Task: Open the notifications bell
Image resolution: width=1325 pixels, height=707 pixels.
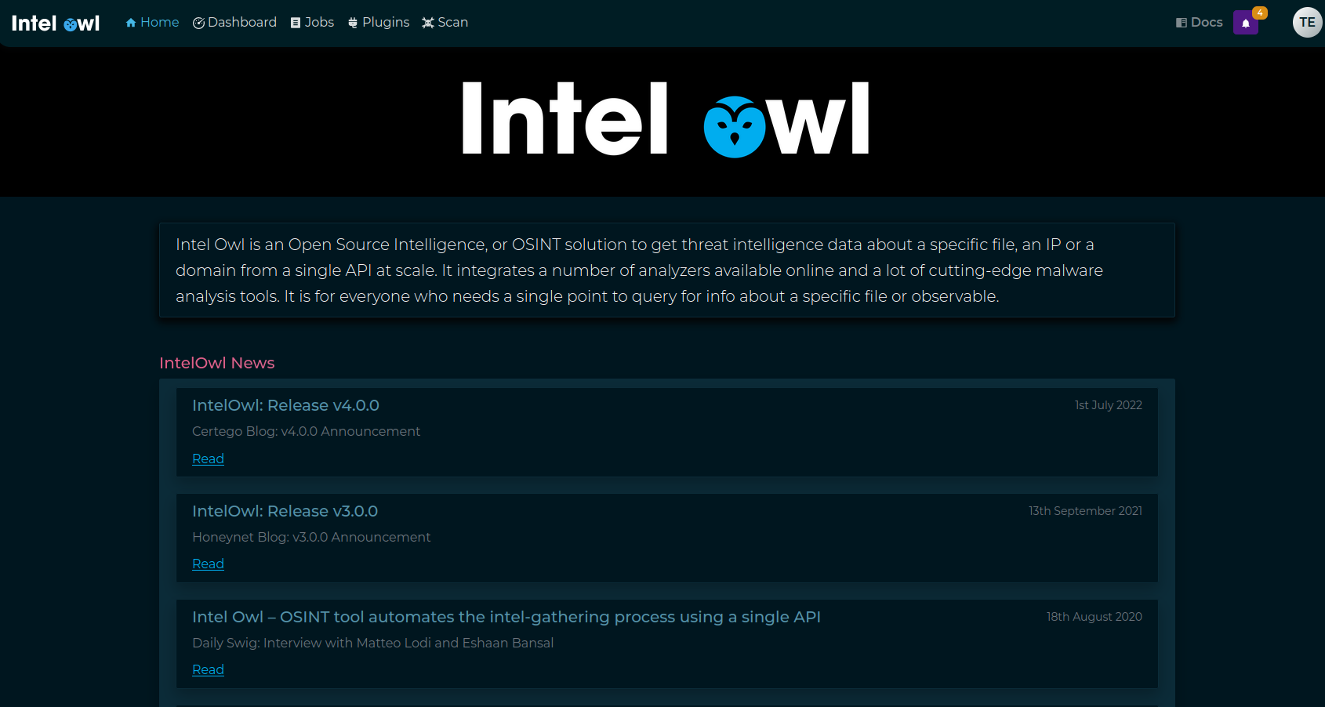Action: [1246, 23]
